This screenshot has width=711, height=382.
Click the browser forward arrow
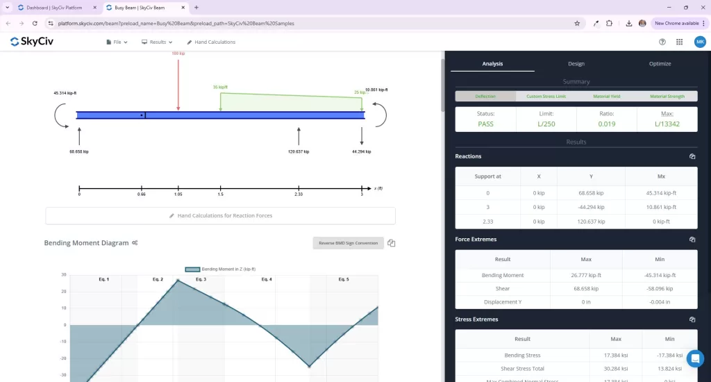[22, 23]
